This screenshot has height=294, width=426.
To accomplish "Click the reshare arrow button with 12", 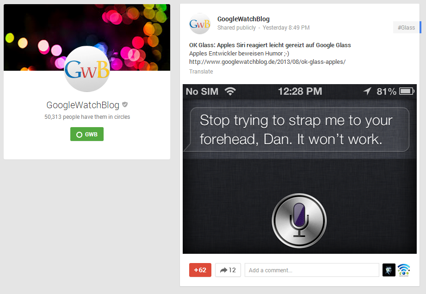I will click(228, 270).
